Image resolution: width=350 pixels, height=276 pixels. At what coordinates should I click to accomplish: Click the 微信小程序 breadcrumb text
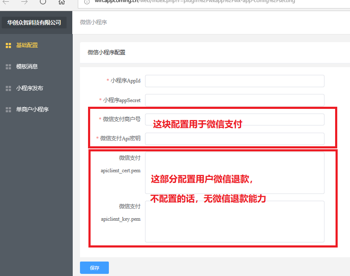[94, 23]
